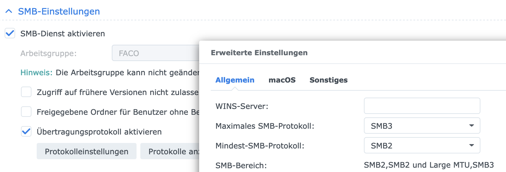Open the Mindest-SMB-Protokoll dropdown
Screen dimensions: 506x172
(421, 146)
